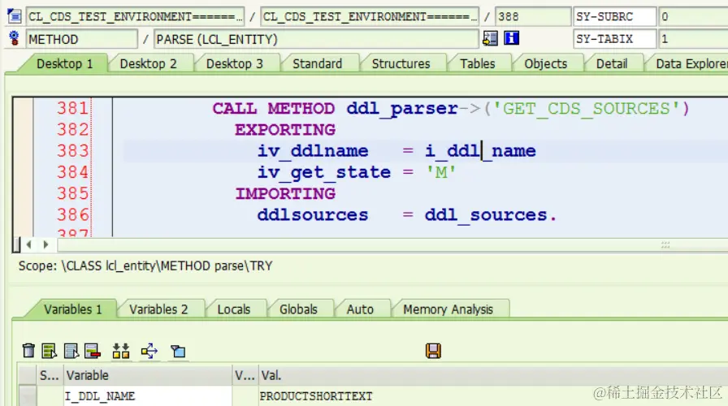The image size is (728, 406).
Task: Switch to the Desktop 3 tab
Action: pos(235,63)
